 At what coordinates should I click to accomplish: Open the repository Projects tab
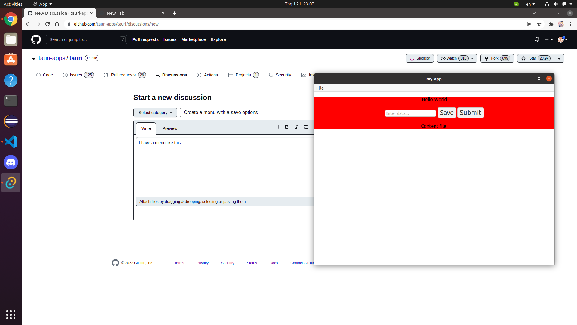(243, 75)
